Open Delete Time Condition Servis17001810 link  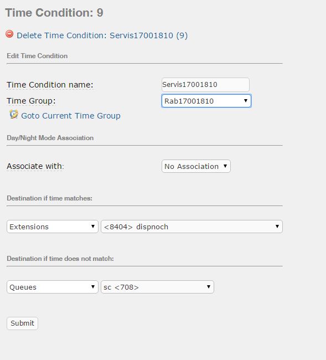tap(102, 35)
